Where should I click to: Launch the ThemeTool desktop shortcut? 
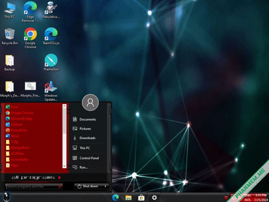point(51,63)
